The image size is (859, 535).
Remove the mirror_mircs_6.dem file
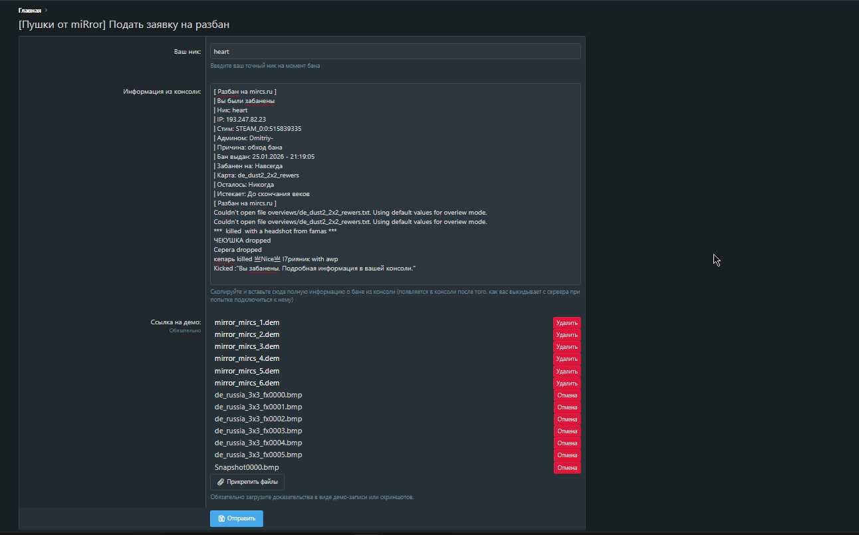tap(566, 383)
